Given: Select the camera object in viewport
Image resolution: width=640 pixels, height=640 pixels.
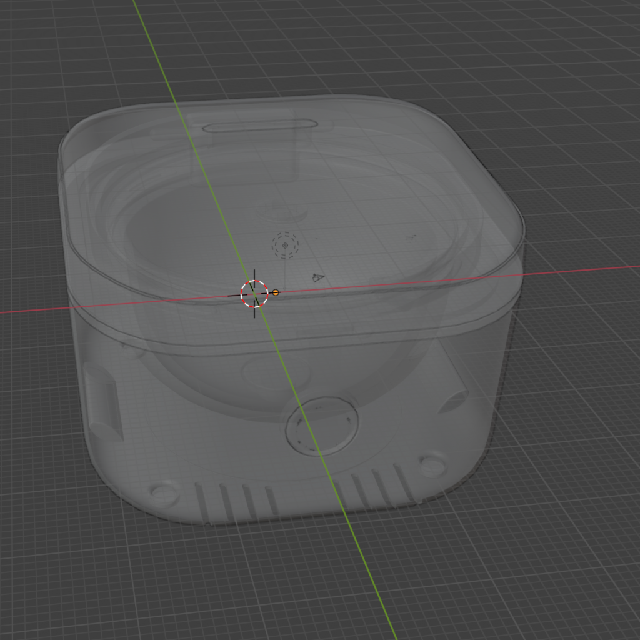Looking at the screenshot, I should [x=318, y=277].
